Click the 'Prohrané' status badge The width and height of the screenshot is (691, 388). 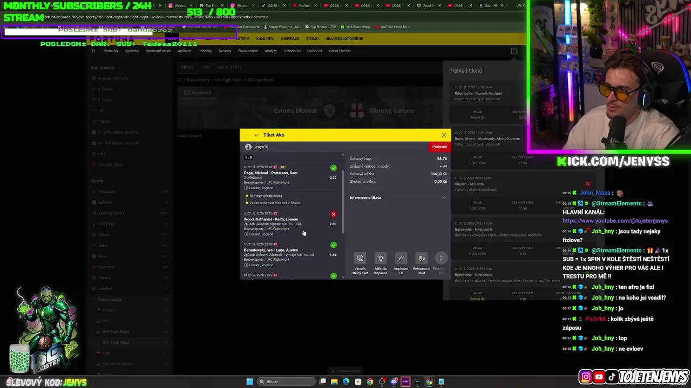tap(439, 147)
